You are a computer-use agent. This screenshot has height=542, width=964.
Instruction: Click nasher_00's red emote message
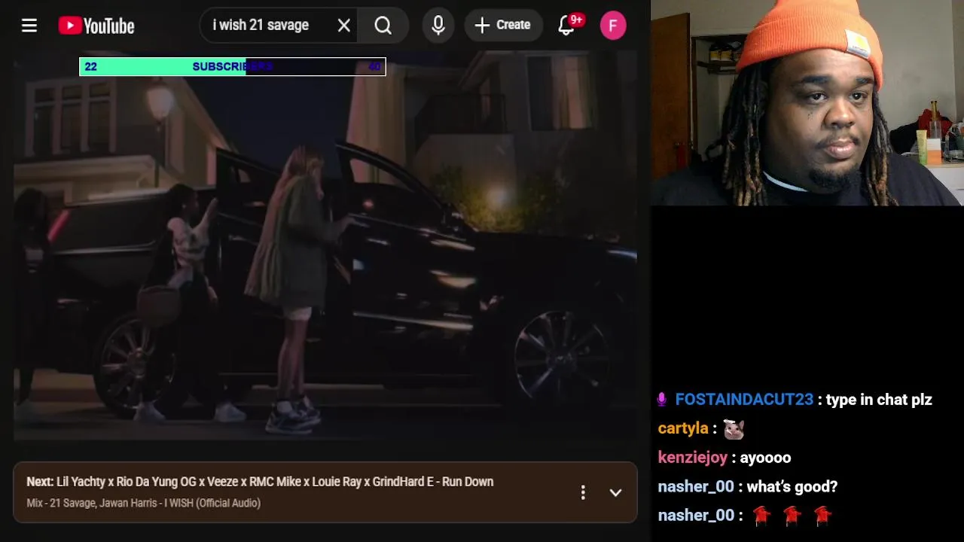tap(792, 516)
